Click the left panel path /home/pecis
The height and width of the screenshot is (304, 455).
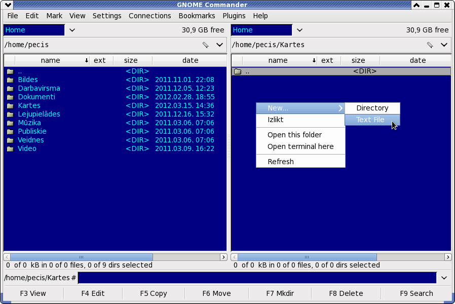pos(26,45)
